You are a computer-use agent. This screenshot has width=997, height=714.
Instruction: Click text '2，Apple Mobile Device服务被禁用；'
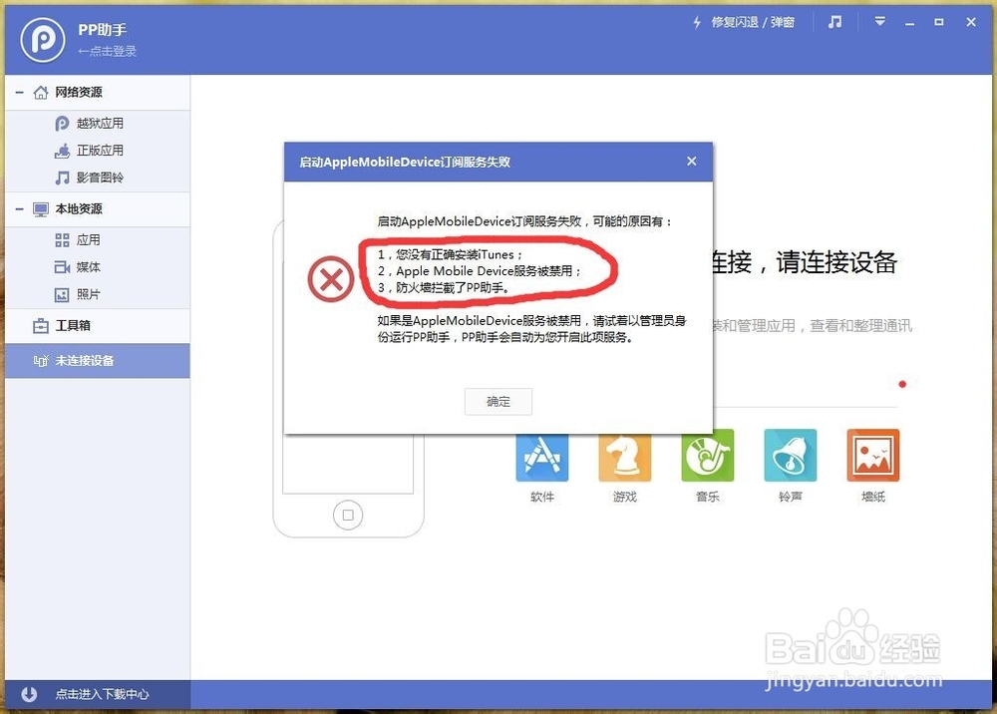[x=480, y=271]
